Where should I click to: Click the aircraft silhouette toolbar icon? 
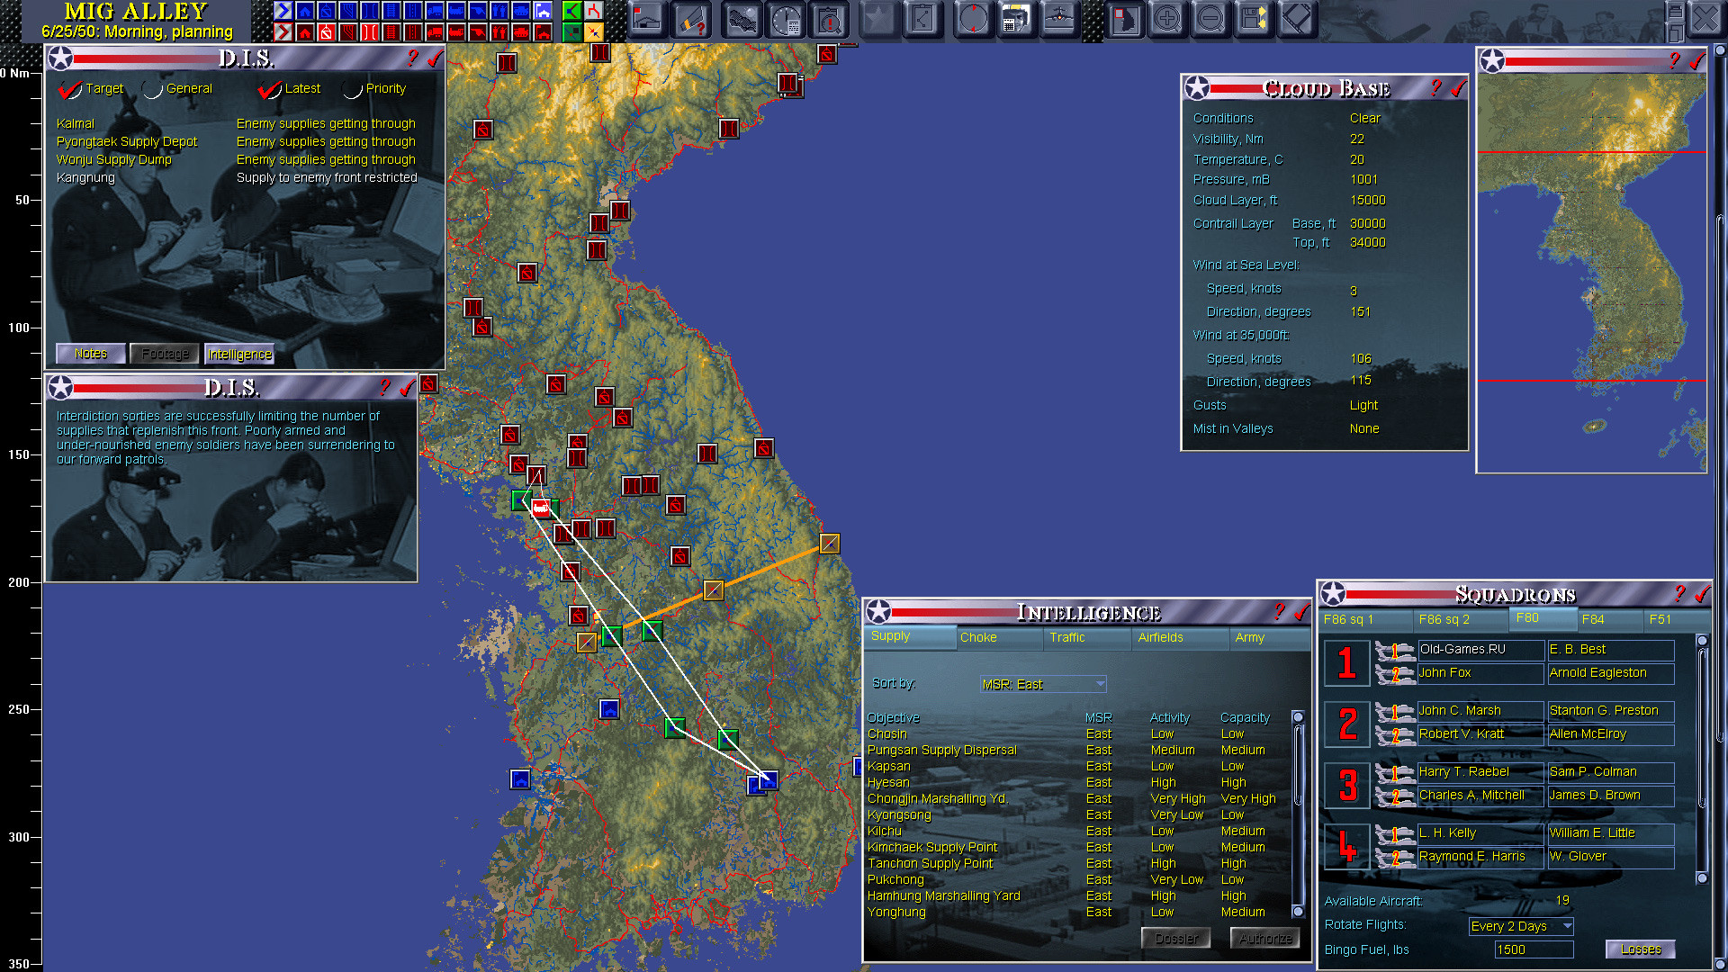click(1059, 19)
